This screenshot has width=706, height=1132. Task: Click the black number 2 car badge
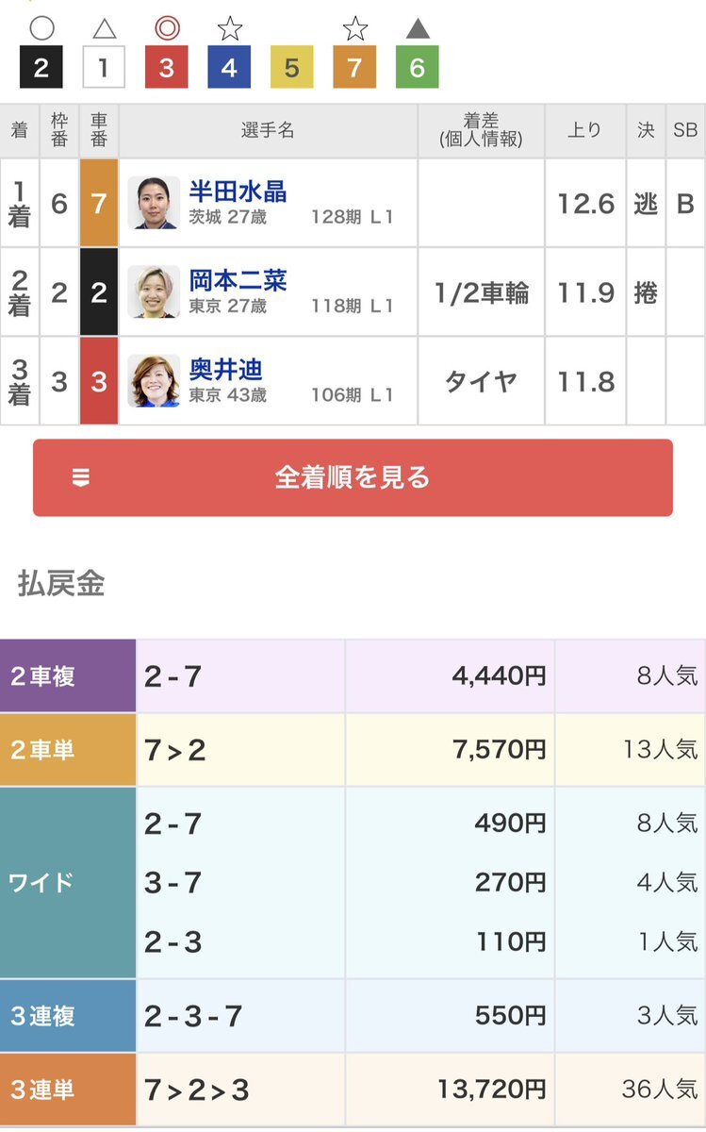(x=41, y=67)
